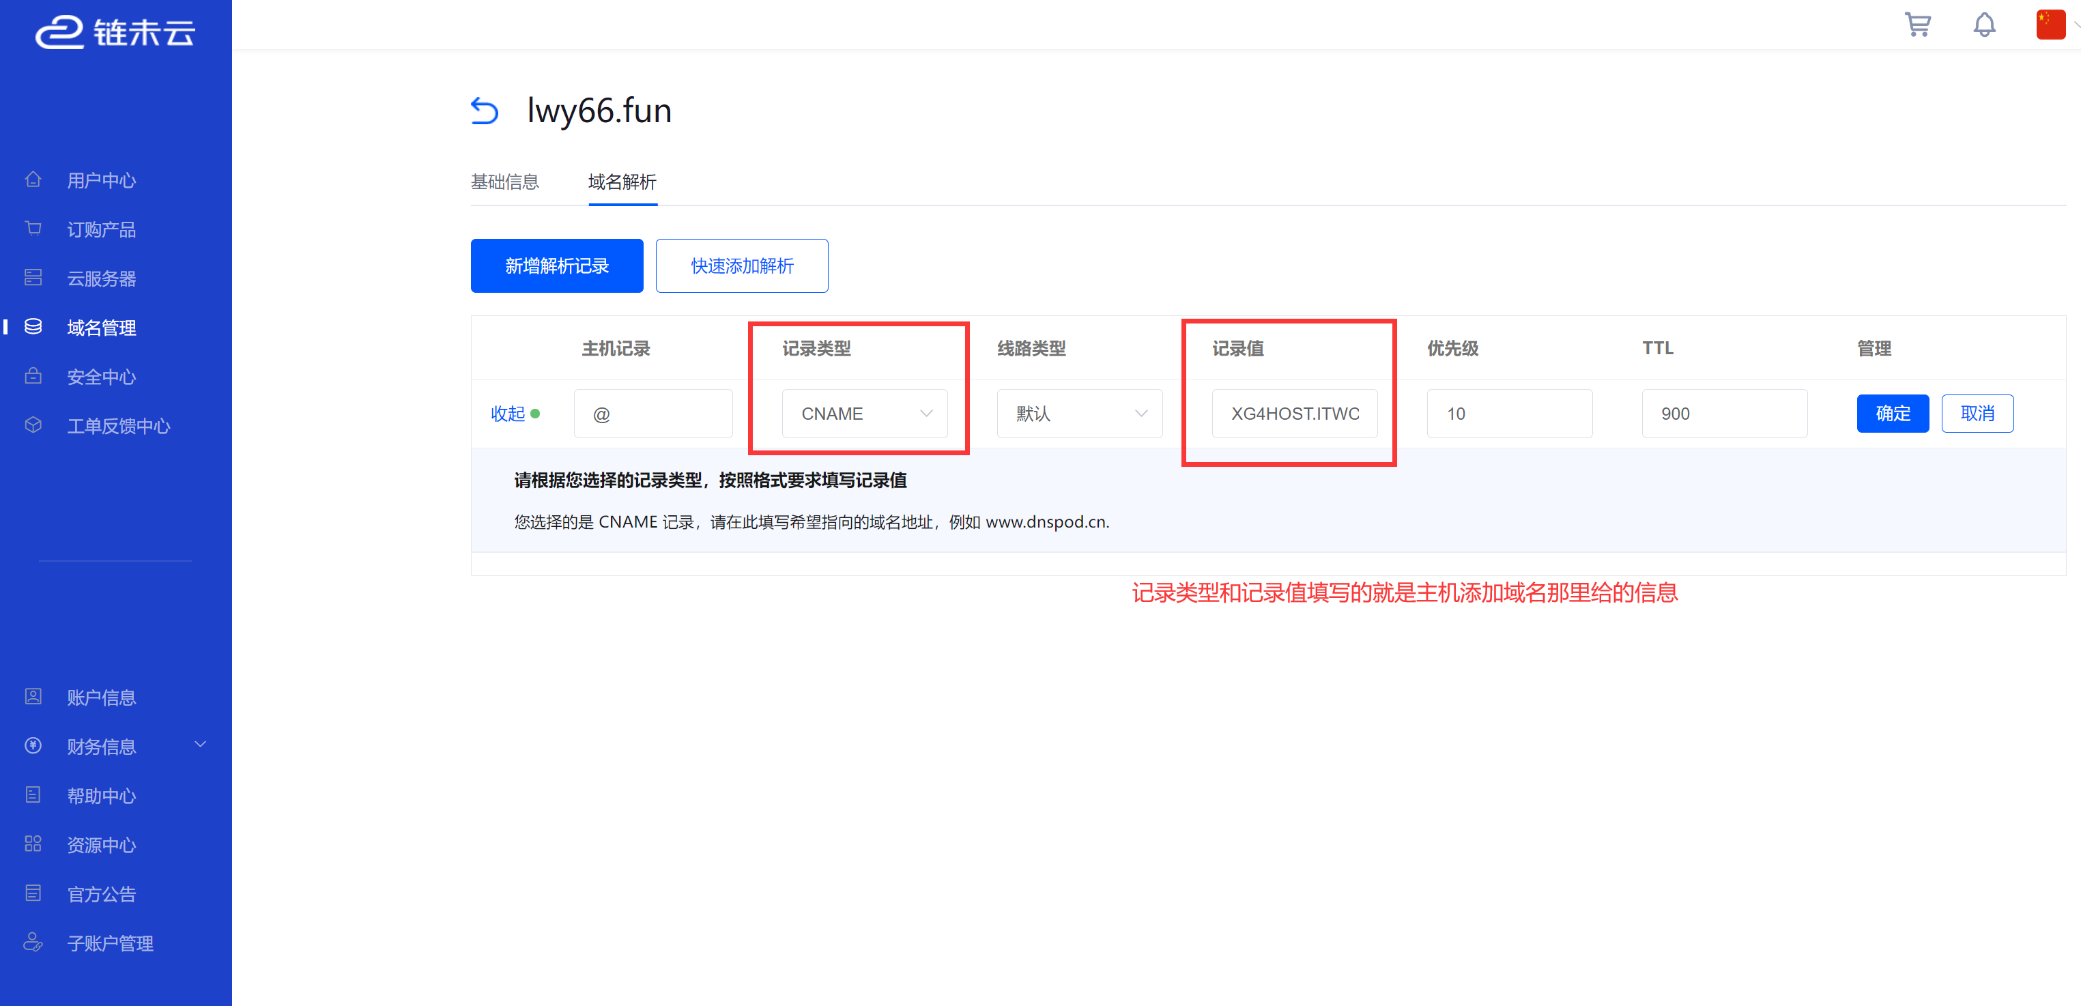Open 资源中心 in the sidebar
2081x1006 pixels.
tap(101, 845)
